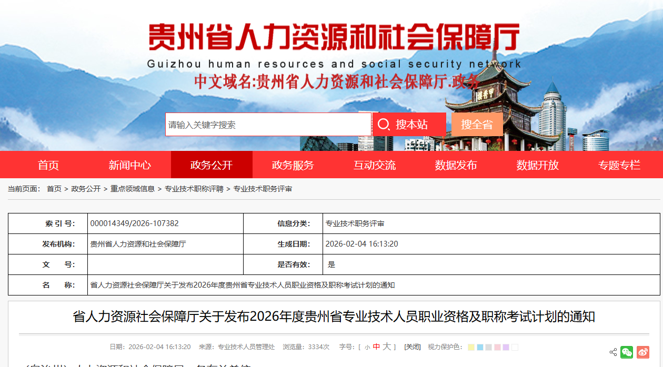Click the magnifier icon in 搜本站 button
This screenshot has width=663, height=367.
click(x=384, y=125)
